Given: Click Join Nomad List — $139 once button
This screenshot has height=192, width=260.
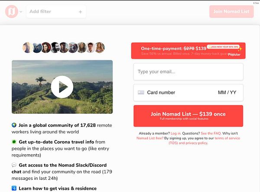Looking at the screenshot, I should [188, 116].
